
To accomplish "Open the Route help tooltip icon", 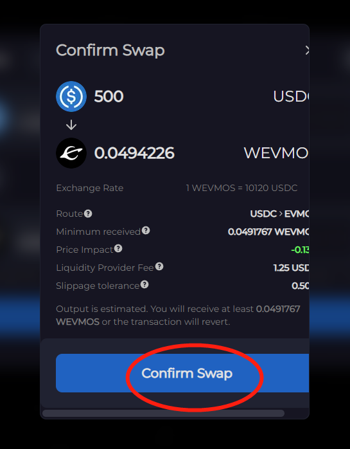I will pos(88,214).
